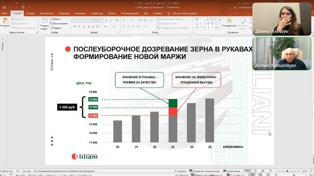Switch to Slide Show (Слайд-шоу) tab
Screen dimensions: 314x176
(97, 13)
